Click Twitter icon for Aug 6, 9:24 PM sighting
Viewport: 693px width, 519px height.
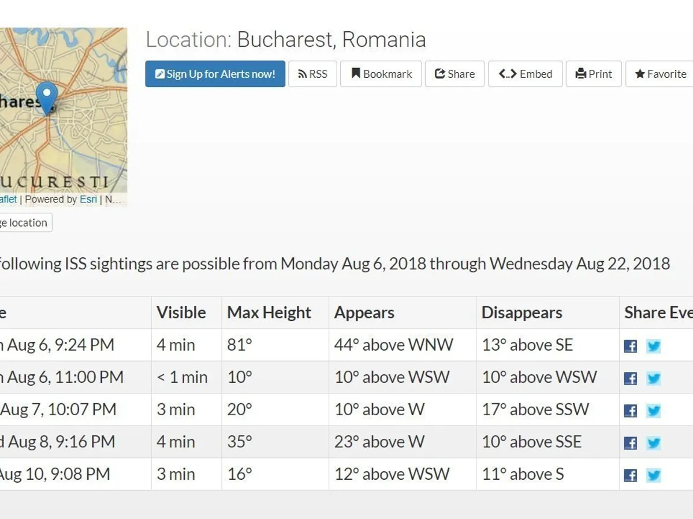653,346
